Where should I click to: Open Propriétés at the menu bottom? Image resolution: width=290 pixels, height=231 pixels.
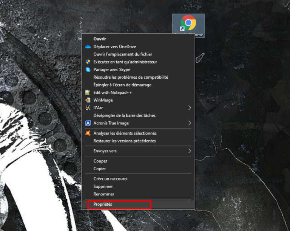tap(138, 204)
